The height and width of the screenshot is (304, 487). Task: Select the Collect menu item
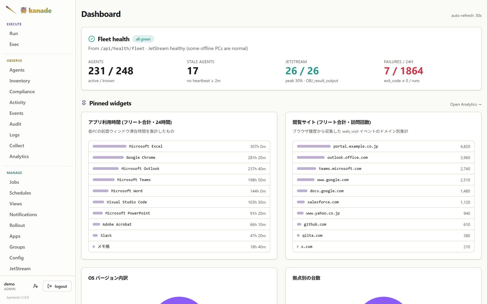coord(38,146)
